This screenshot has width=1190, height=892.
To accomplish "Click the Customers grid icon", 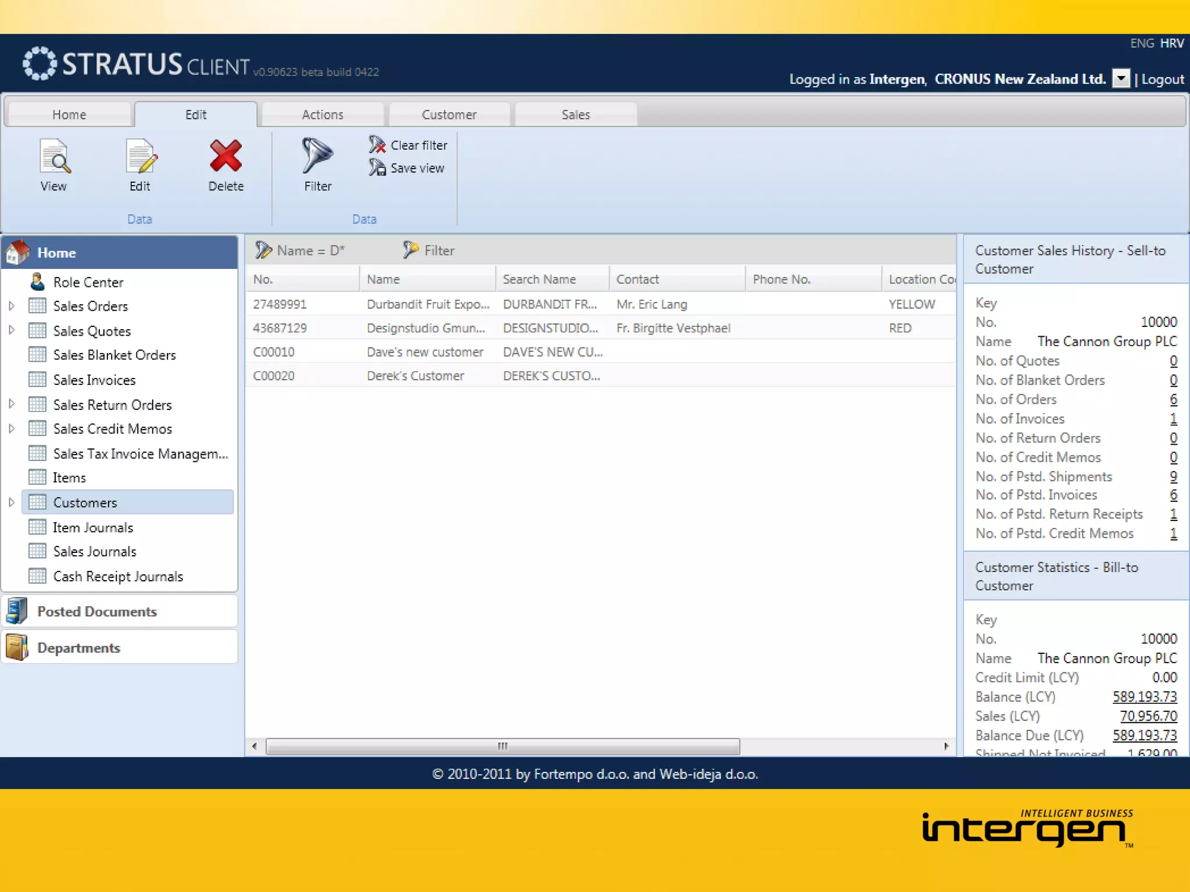I will pos(38,502).
